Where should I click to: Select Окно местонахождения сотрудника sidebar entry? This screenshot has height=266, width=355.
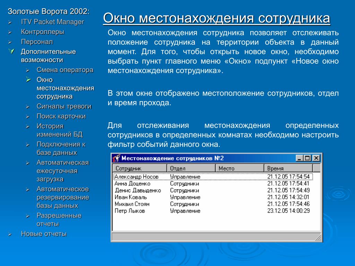click(x=65, y=88)
